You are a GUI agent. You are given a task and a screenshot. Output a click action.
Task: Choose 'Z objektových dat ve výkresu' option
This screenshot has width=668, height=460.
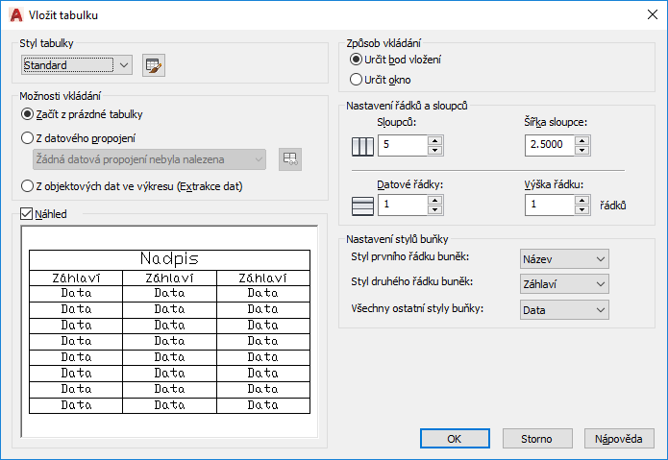[x=27, y=186]
